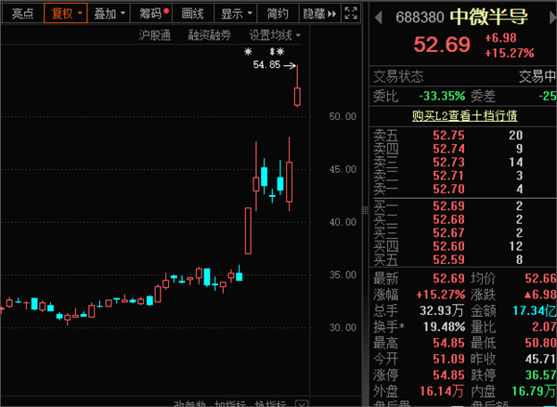Screen dimensions: 557x407
Task: Select the 画线 drawing tool
Action: (x=192, y=13)
